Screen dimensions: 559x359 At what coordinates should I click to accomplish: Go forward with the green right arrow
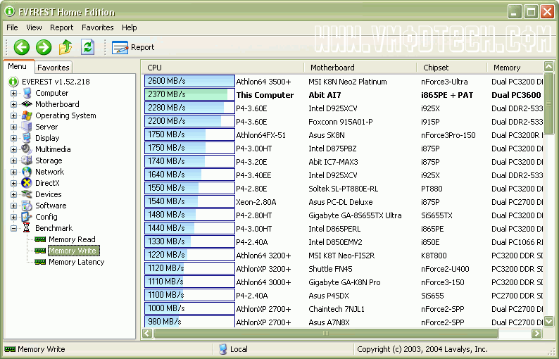pos(44,47)
